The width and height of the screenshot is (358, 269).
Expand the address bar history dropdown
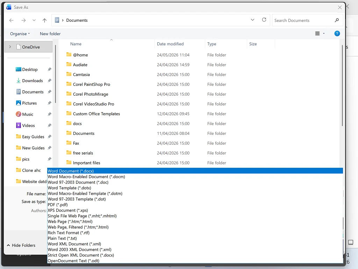tap(252, 20)
